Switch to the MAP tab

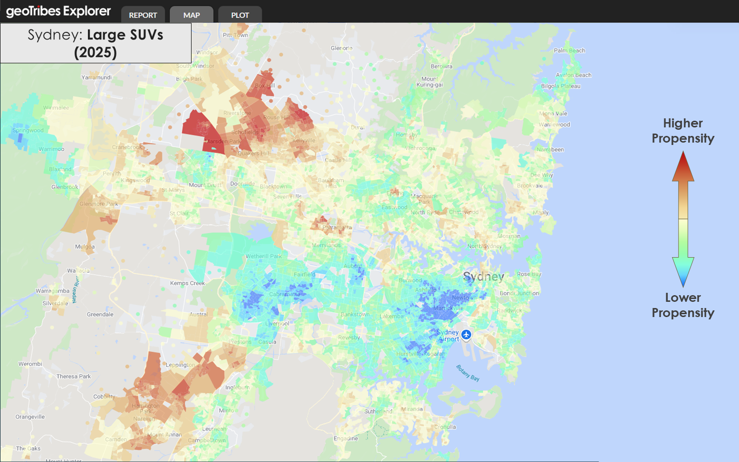click(x=192, y=15)
